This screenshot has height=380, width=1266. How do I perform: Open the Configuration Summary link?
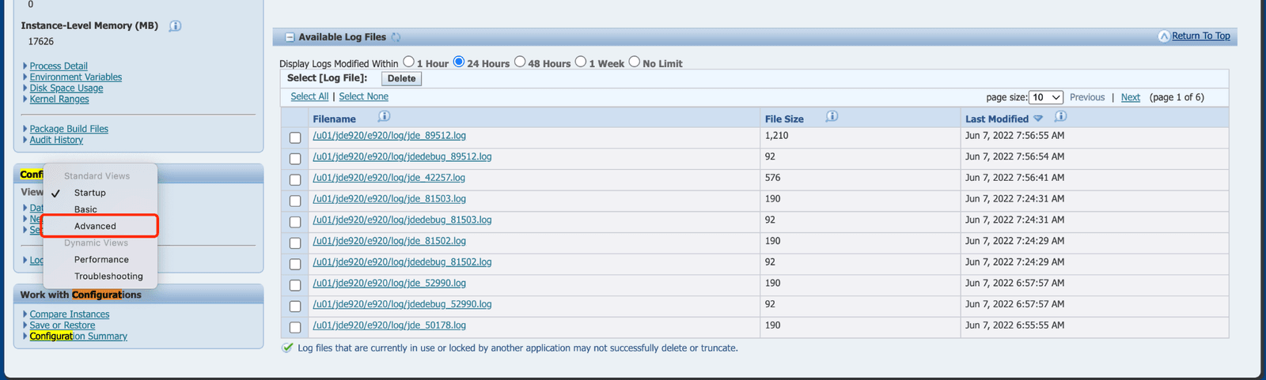78,337
